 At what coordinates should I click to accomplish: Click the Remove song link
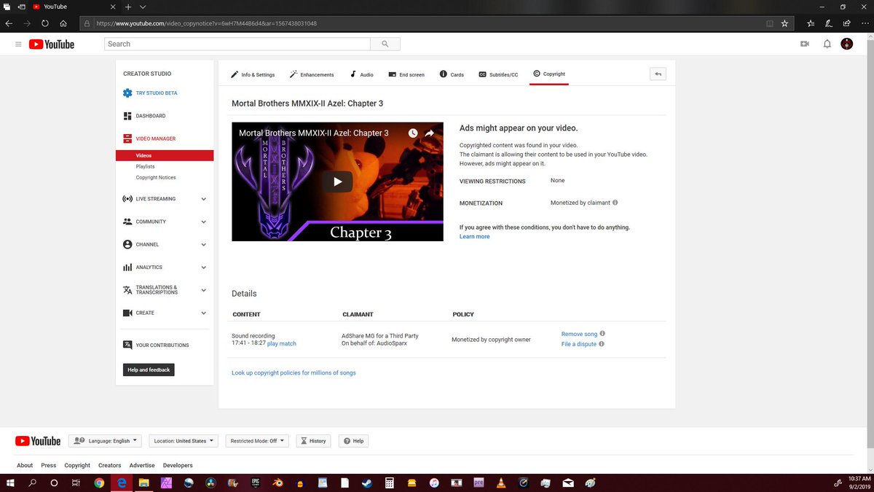(x=579, y=334)
